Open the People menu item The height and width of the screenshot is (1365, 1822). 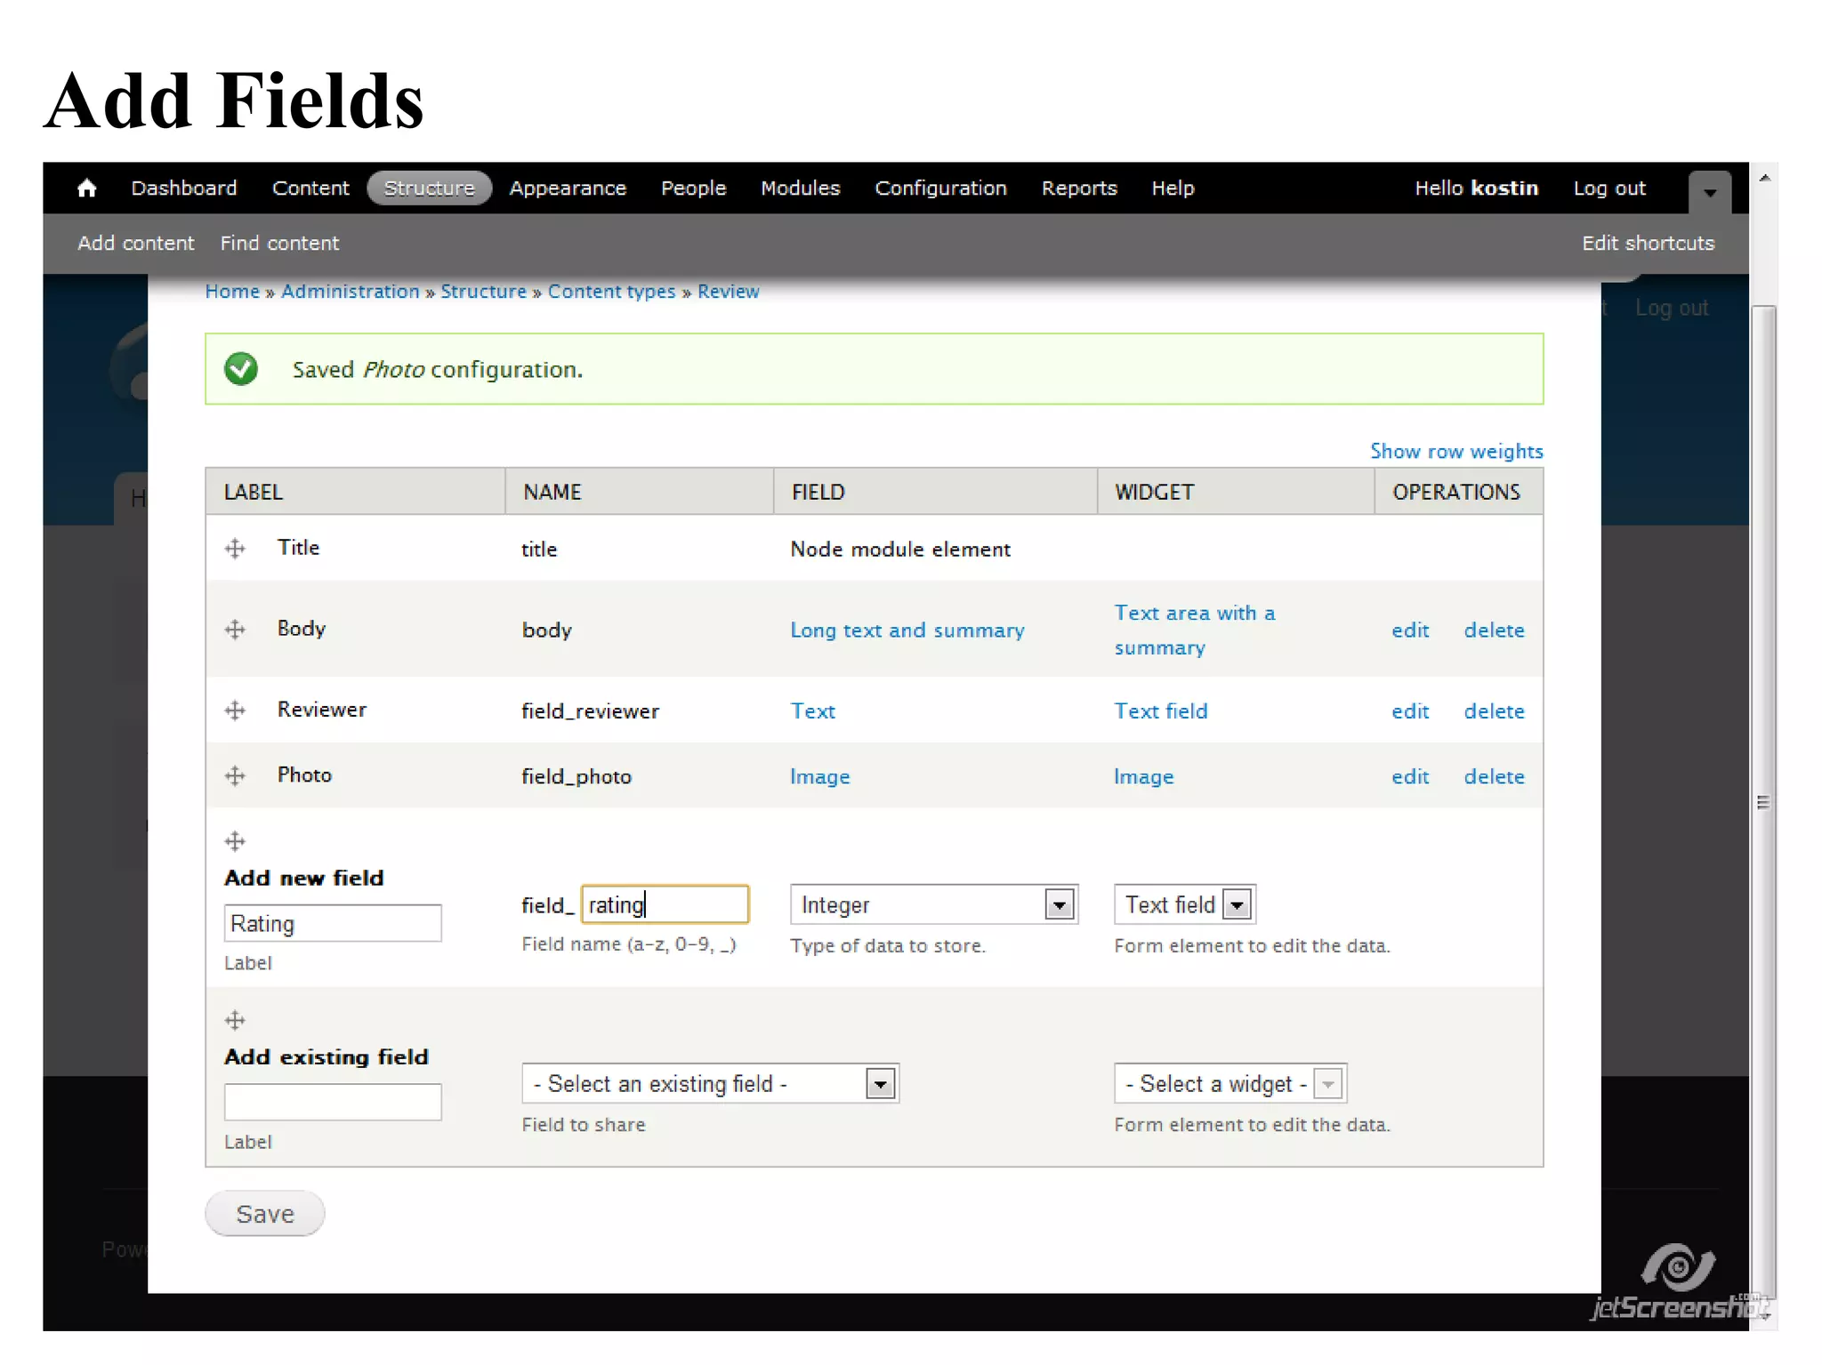pos(693,189)
